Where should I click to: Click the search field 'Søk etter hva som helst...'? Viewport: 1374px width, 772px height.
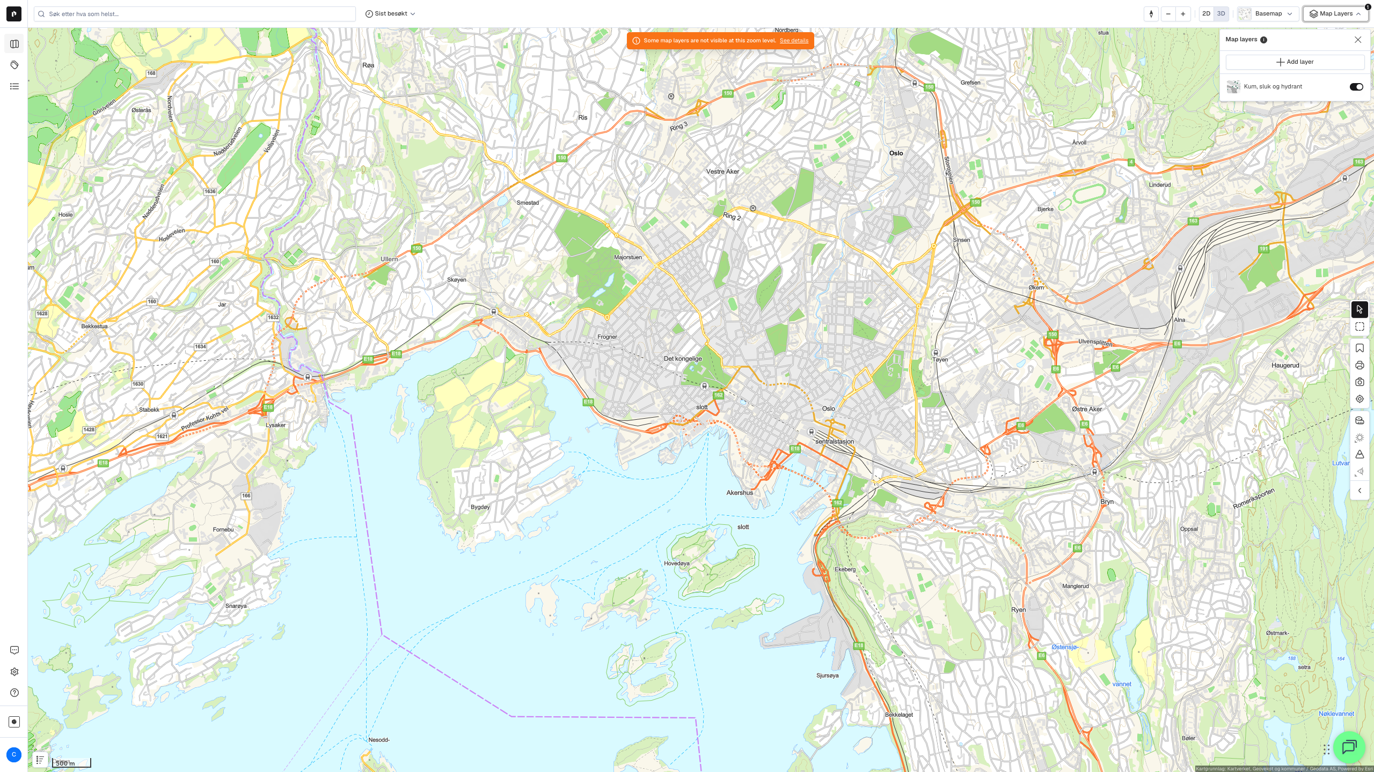(195, 14)
